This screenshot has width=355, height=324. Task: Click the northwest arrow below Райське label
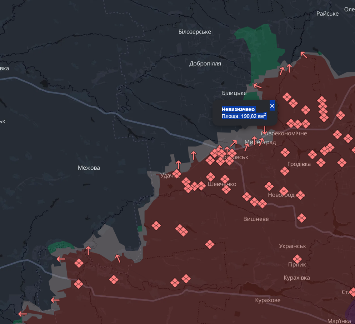click(304, 55)
